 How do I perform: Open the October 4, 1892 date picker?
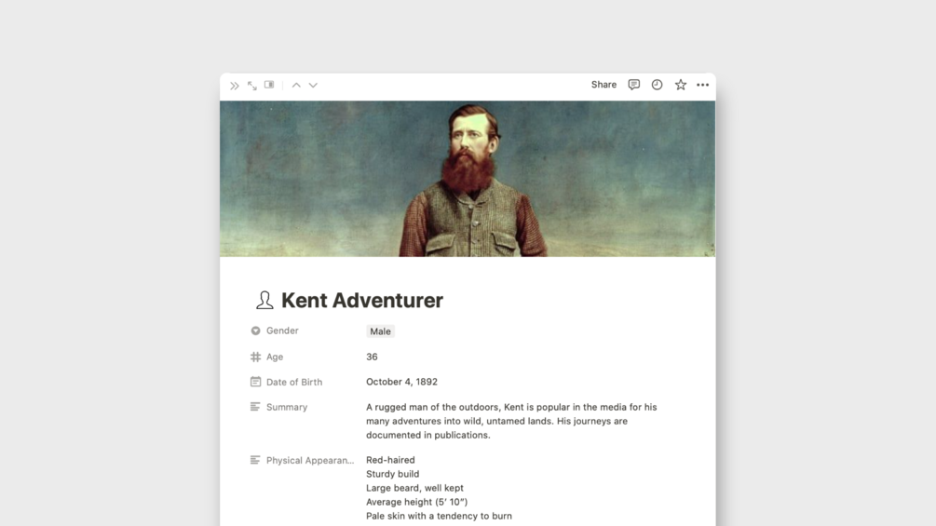pyautogui.click(x=401, y=382)
